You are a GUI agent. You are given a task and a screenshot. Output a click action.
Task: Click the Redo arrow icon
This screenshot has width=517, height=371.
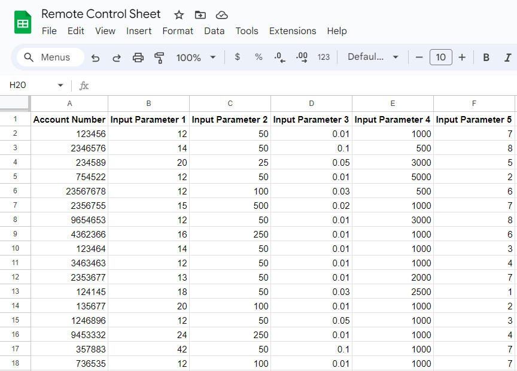pyautogui.click(x=117, y=57)
